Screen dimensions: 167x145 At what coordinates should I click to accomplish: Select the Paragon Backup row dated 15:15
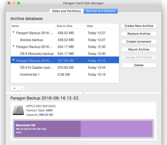tap(65, 60)
